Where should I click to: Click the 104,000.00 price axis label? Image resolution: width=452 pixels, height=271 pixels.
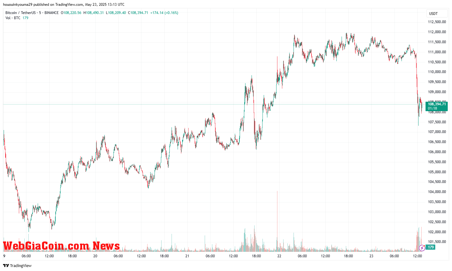(437, 192)
